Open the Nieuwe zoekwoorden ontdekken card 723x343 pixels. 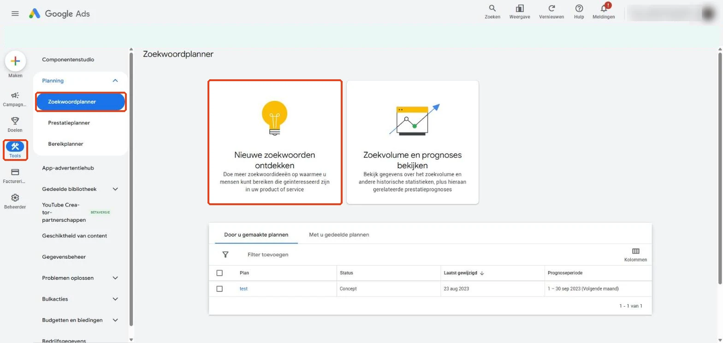coord(275,142)
